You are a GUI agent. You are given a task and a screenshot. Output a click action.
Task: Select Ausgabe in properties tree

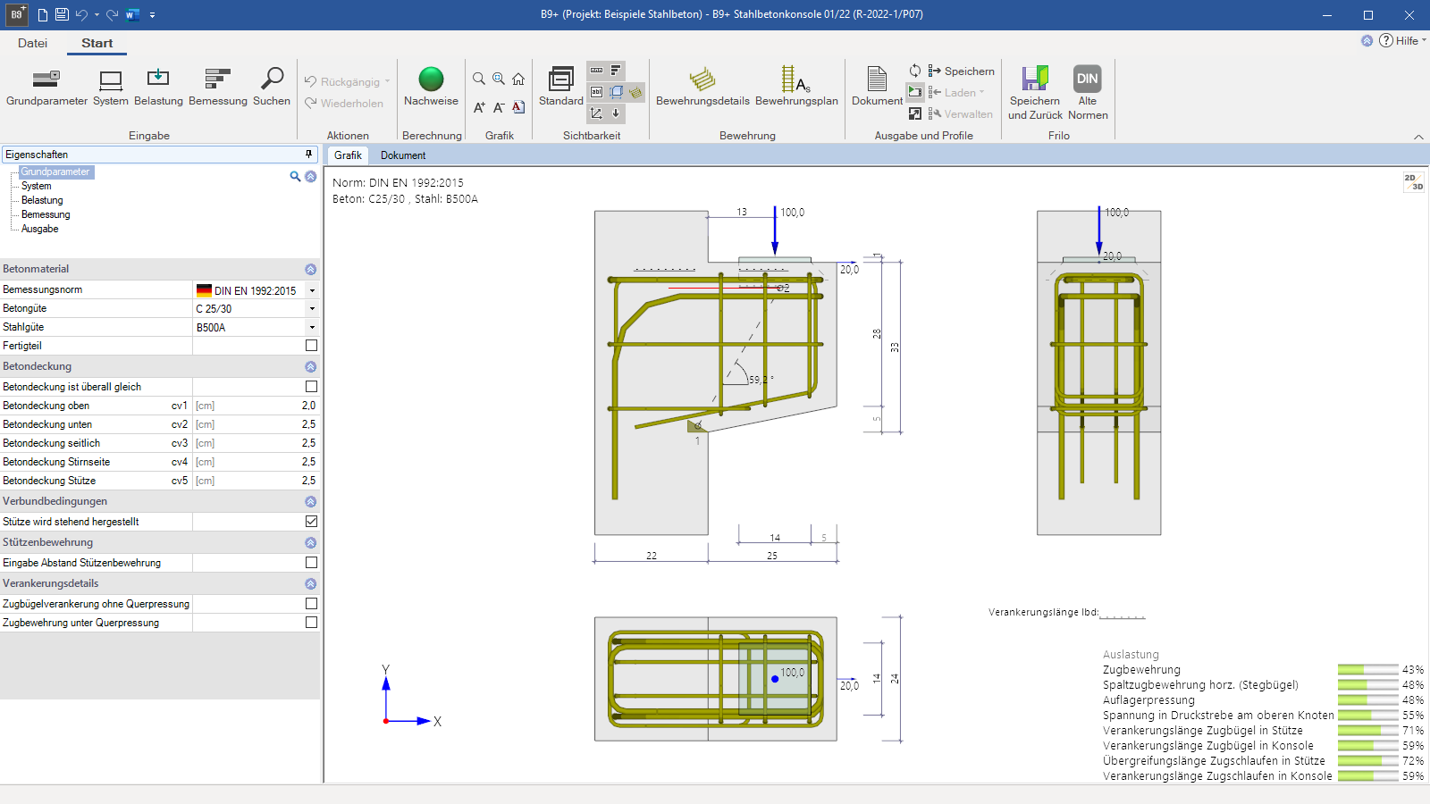coord(40,229)
